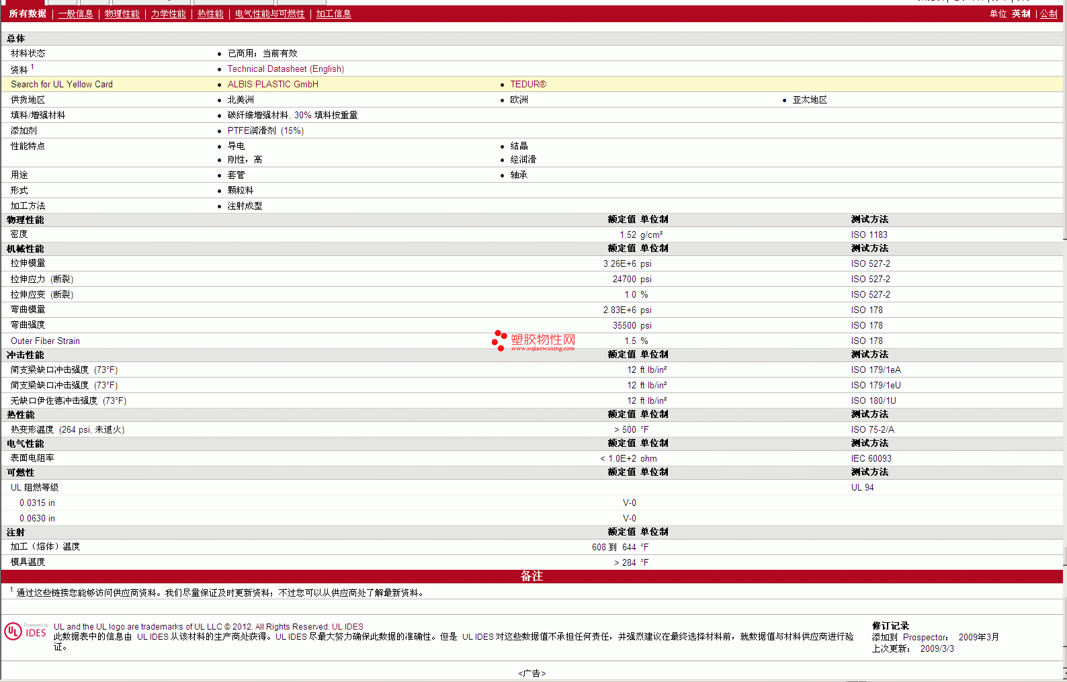Viewport: 1067px width, 682px height.
Task: Open the 力学性能 tab link
Action: pyautogui.click(x=168, y=13)
